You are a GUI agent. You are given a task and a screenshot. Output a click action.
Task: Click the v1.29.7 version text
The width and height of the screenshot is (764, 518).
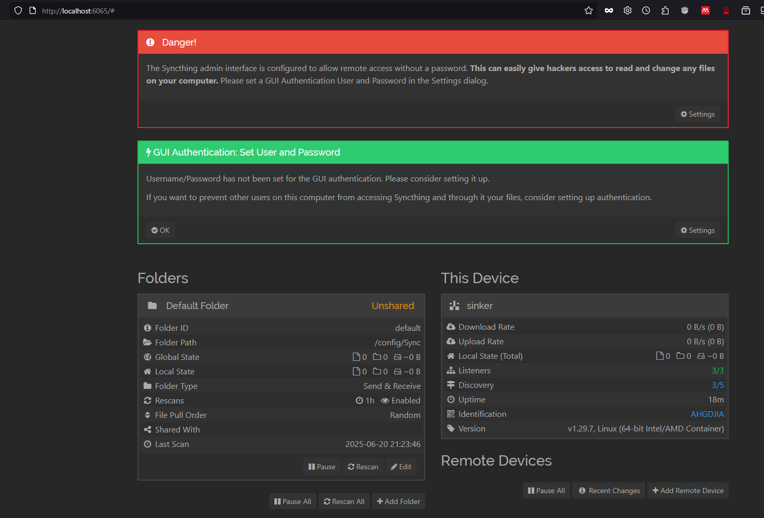[646, 428]
